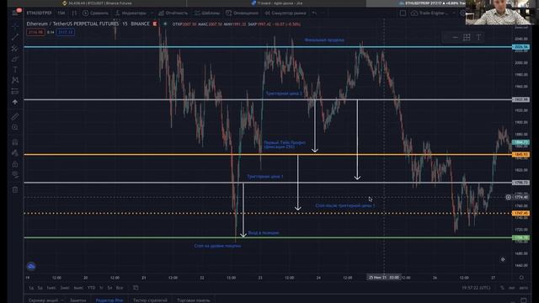Select the Все (all) date range

click(x=120, y=288)
